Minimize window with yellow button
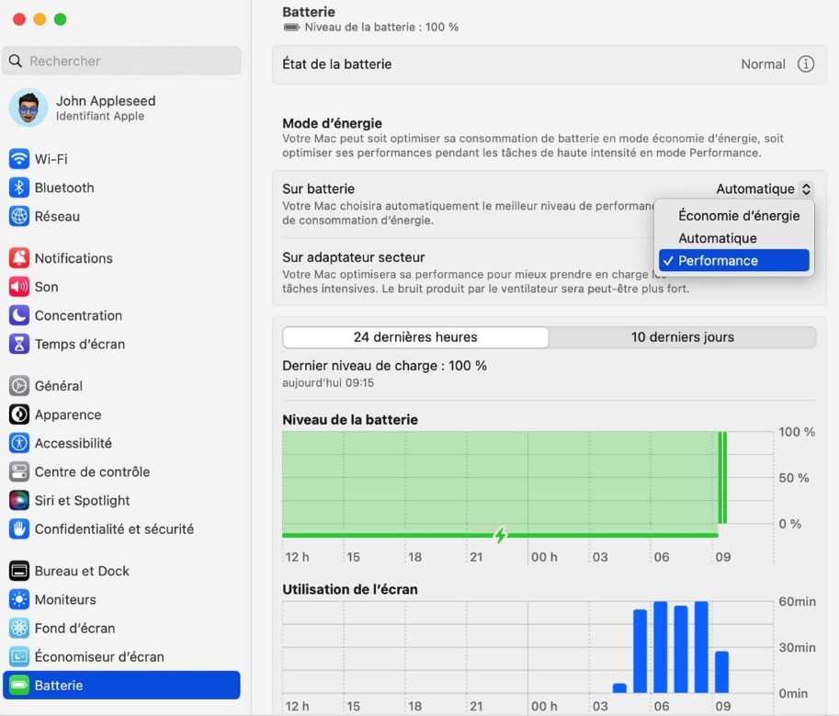Image resolution: width=839 pixels, height=716 pixels. [x=40, y=19]
